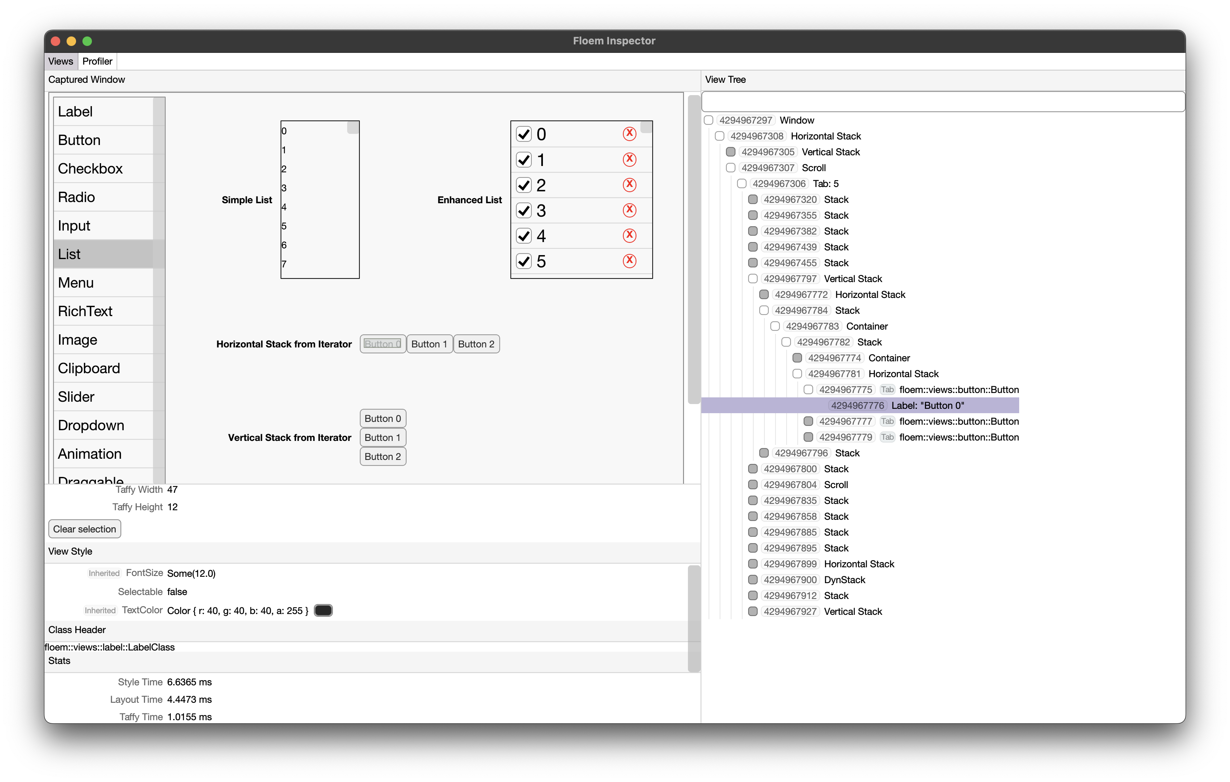This screenshot has height=782, width=1230.
Task: Click the Tab badge on node 4294967779
Action: click(887, 437)
